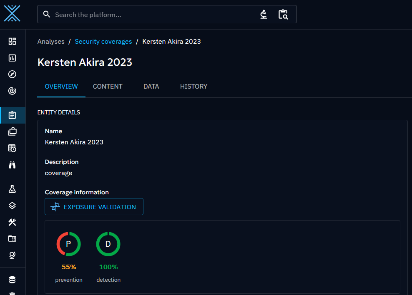Click the EXPOSURE VALIDATION button
Viewport: 412px width, 295px height.
click(94, 207)
